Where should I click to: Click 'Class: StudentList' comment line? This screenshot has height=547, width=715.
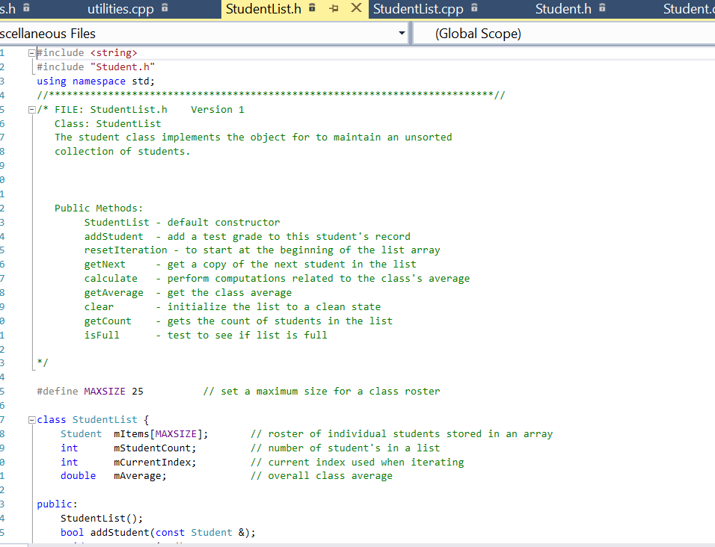108,124
